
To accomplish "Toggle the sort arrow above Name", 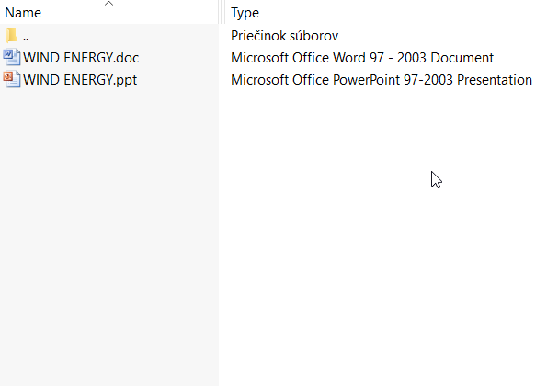I will tap(108, 4).
